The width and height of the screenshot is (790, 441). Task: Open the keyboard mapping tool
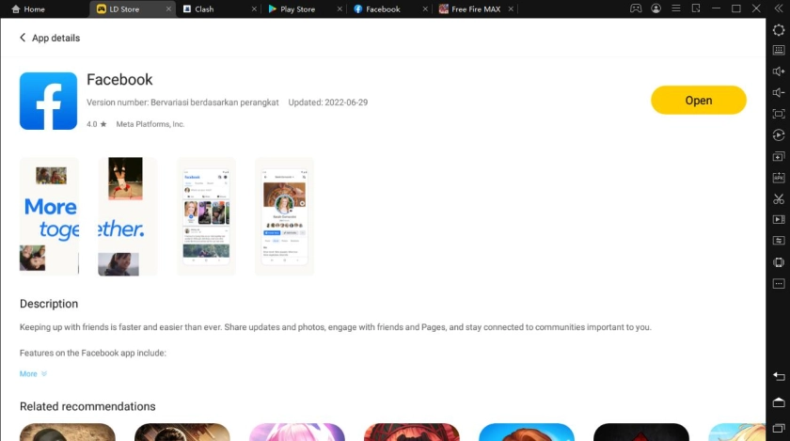779,51
